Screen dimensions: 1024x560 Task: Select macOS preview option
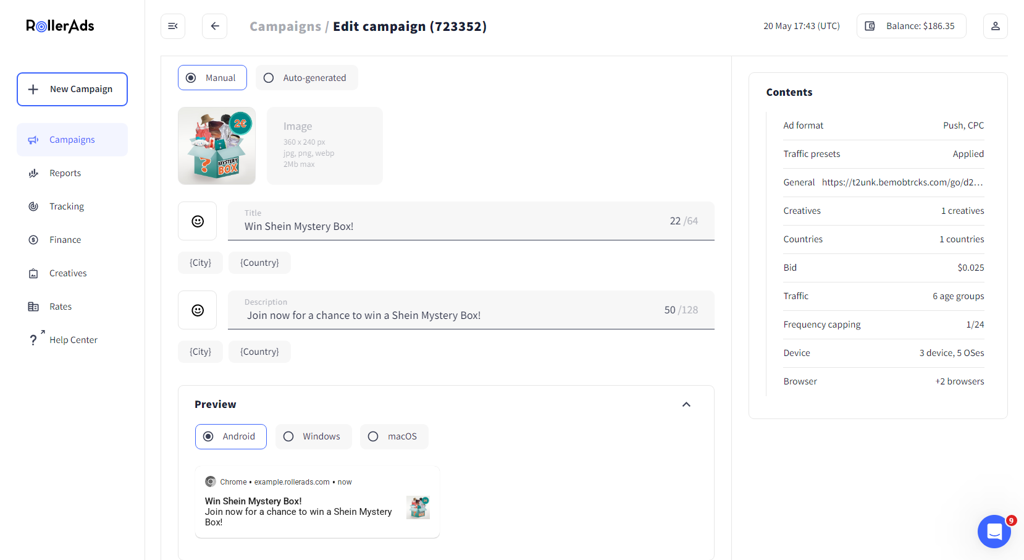(394, 436)
